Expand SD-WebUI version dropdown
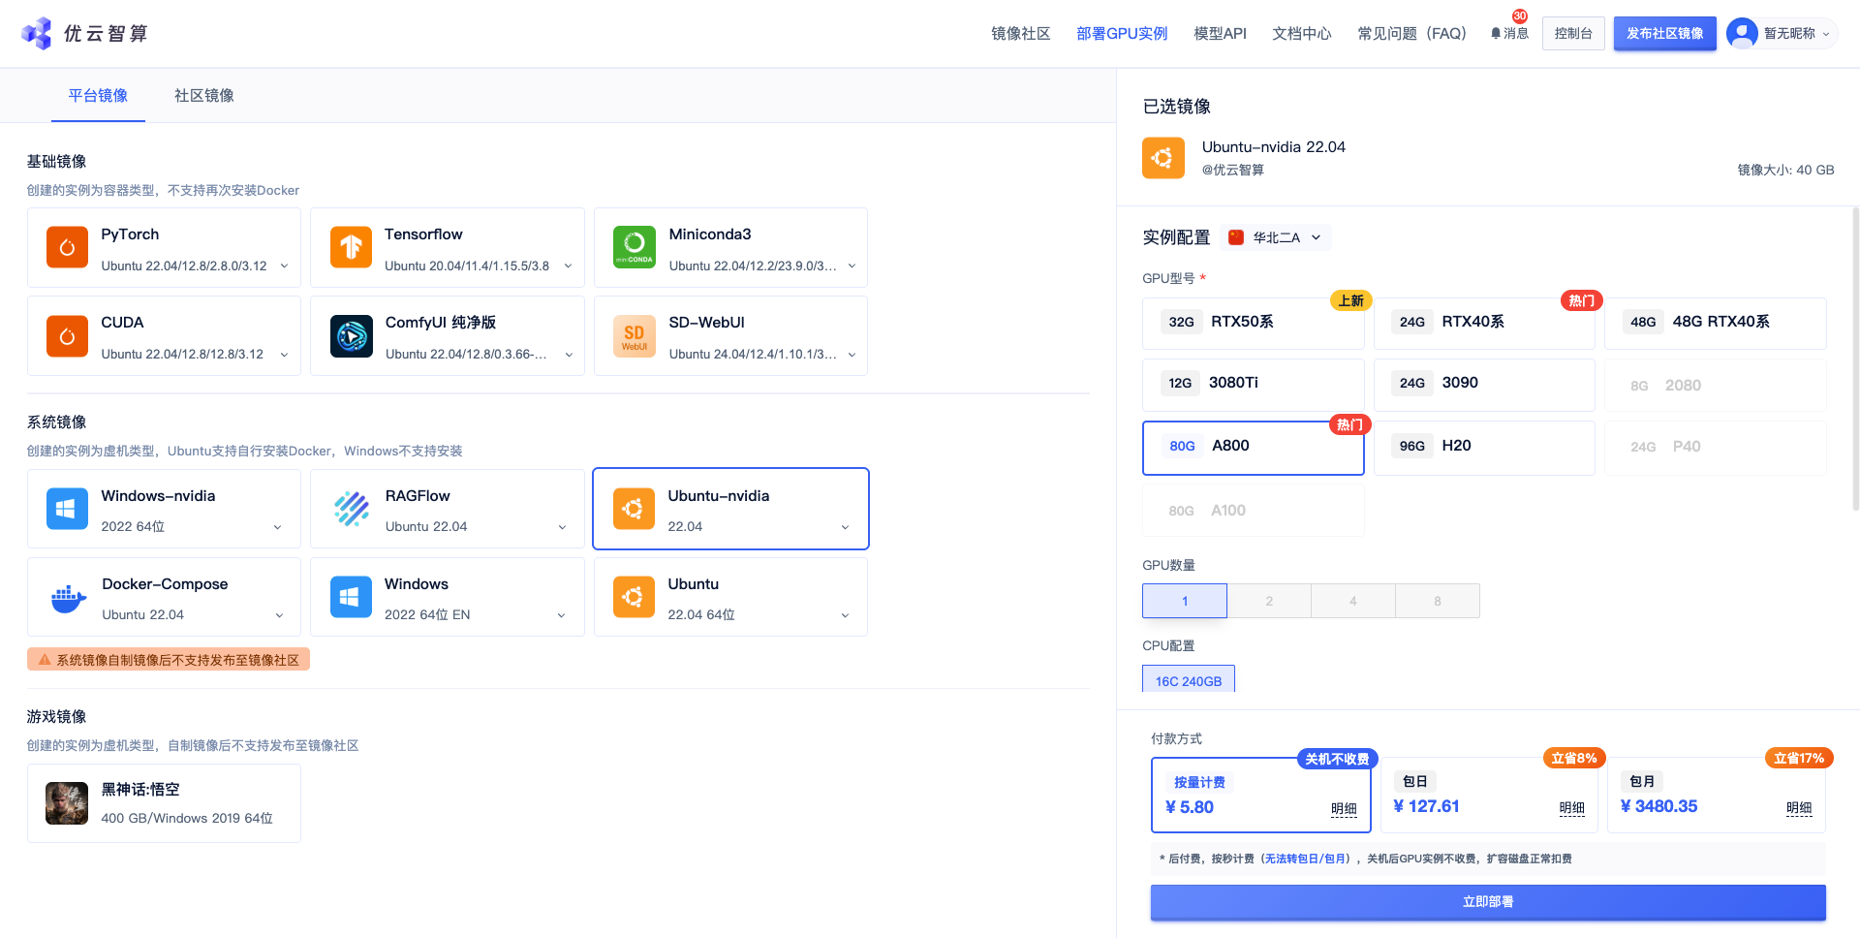Screen dimensions: 1860x938 [x=852, y=355]
